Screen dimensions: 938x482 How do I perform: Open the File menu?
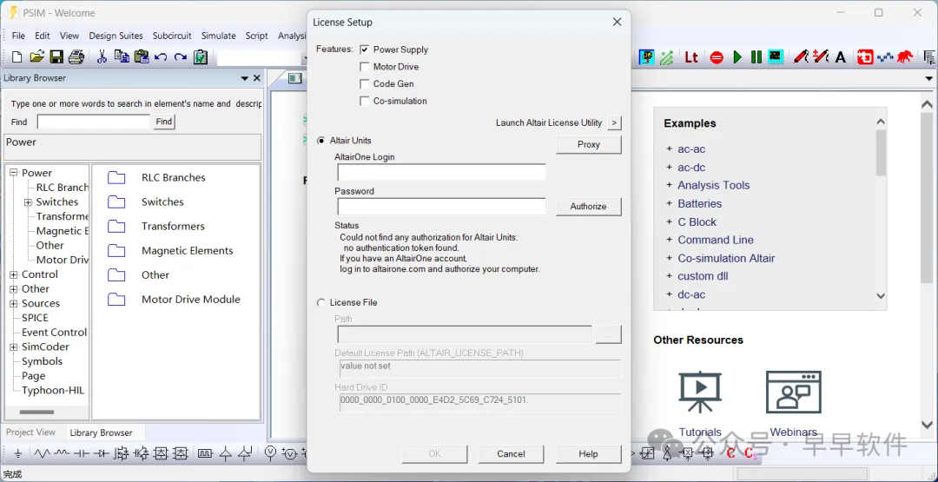tap(18, 36)
